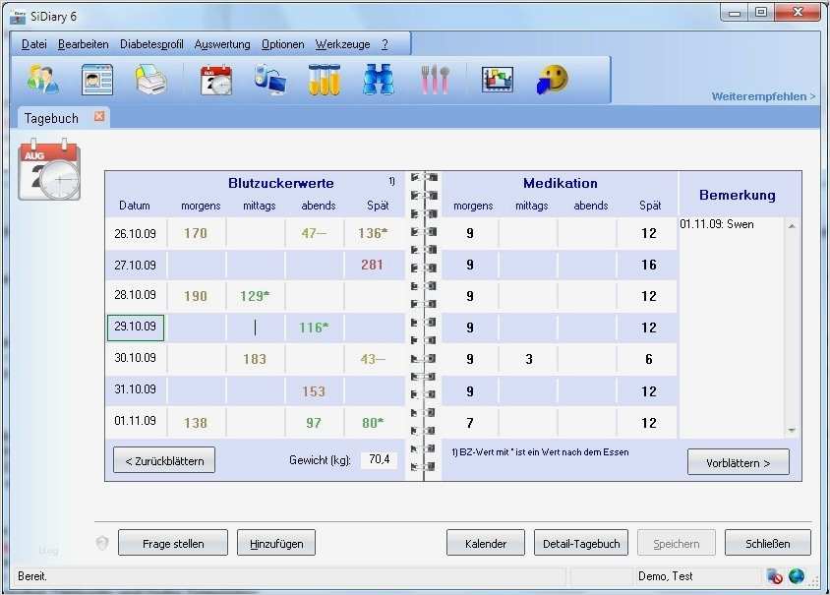Open the Detail-Tagebuch view
The image size is (830, 595).
coord(580,543)
